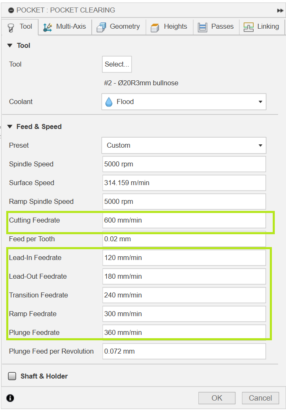
Task: Enable the Shaft & Holder checkbox
Action: click(x=12, y=376)
